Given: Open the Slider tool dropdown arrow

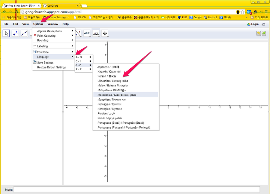Looking at the screenshot, I should [x=99, y=37].
